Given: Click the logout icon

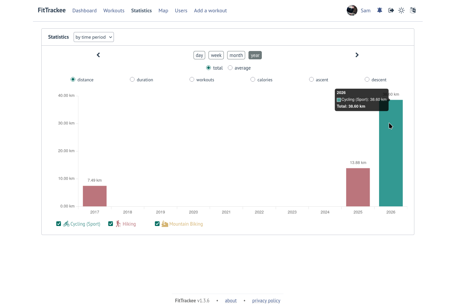Looking at the screenshot, I should click(391, 10).
